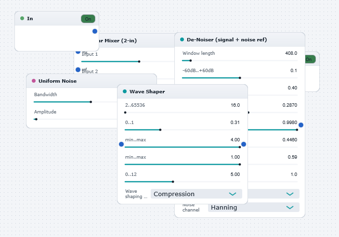Toggle the On switch of the In node

click(x=88, y=19)
